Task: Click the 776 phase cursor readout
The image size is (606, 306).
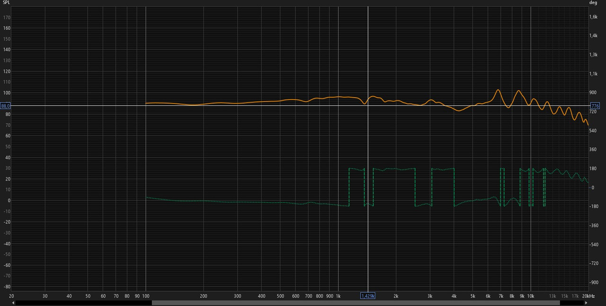Action: tap(595, 106)
